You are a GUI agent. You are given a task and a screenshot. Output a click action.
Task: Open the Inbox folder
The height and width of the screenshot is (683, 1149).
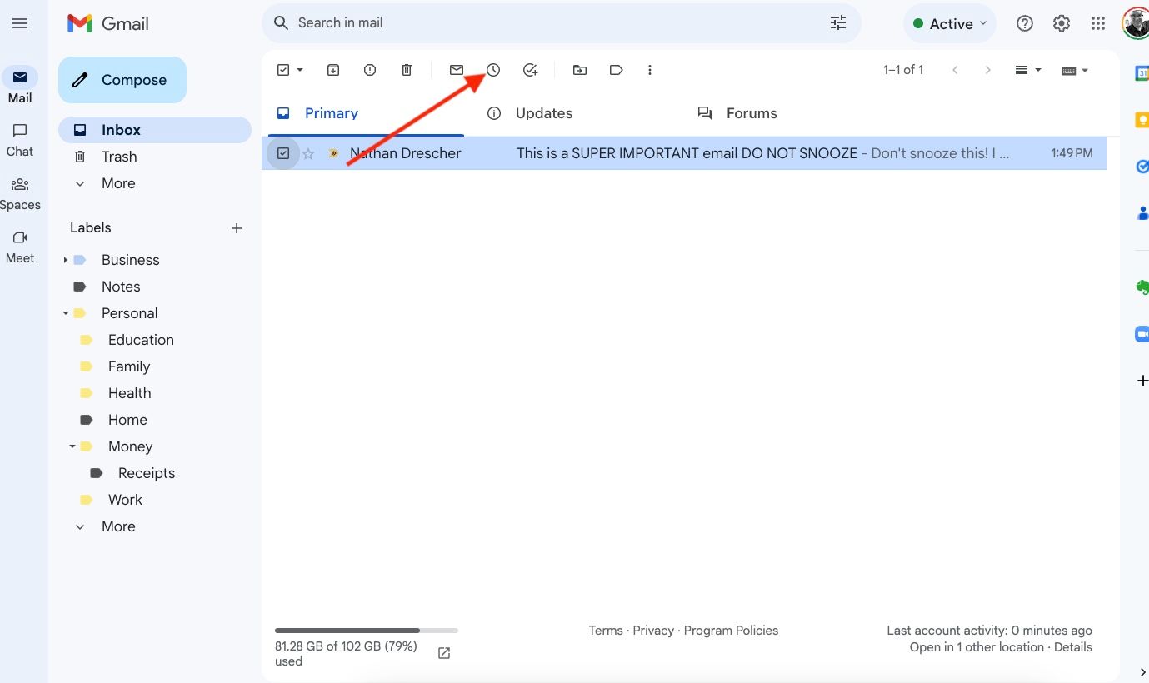(154, 130)
